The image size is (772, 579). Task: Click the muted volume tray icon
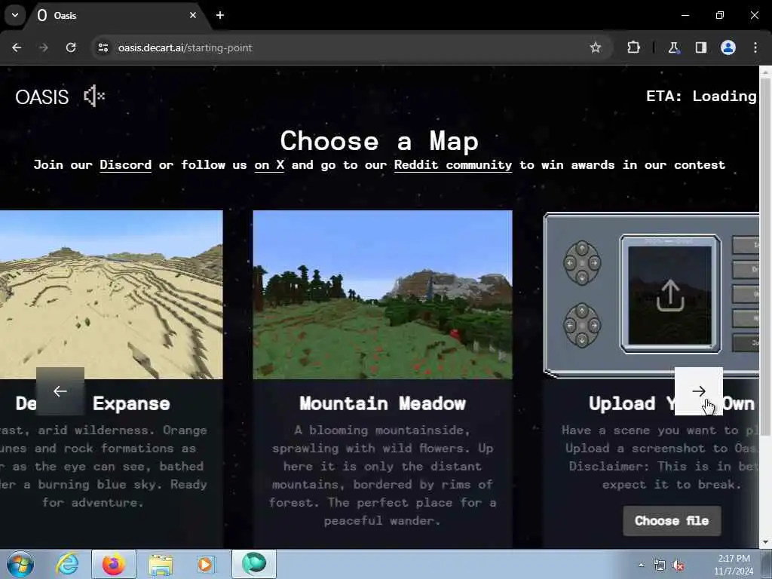[679, 565]
